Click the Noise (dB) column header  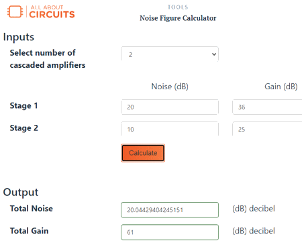tap(170, 87)
